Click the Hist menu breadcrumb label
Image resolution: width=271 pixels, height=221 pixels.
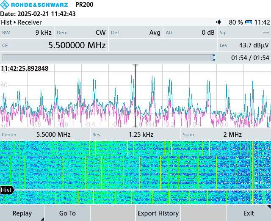tap(6, 22)
